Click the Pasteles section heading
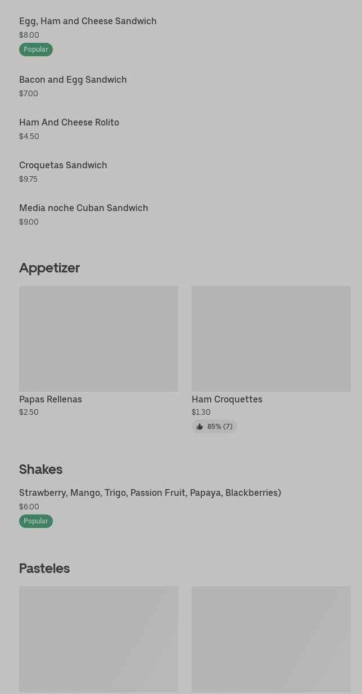The width and height of the screenshot is (362, 694). 44,568
